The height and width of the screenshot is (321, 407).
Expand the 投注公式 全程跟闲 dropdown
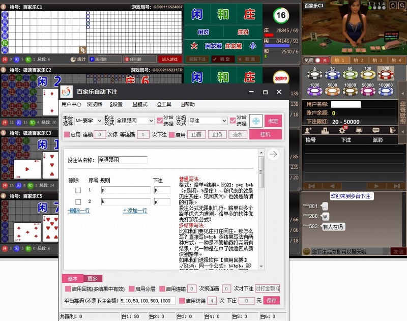click(x=135, y=121)
